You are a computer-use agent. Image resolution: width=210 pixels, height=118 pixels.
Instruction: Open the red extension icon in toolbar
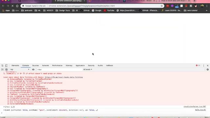(x=168, y=6)
